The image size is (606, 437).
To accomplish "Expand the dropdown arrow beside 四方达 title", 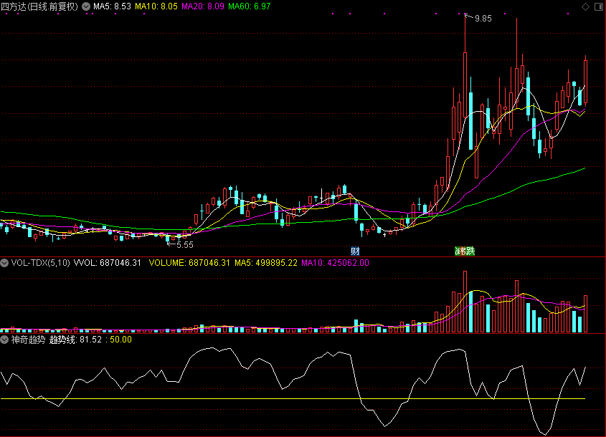I will (86, 6).
